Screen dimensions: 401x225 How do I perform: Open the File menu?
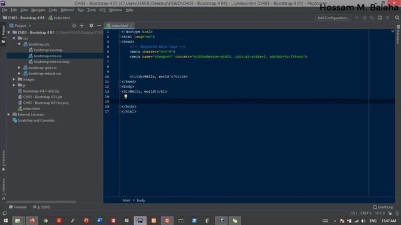(4, 10)
